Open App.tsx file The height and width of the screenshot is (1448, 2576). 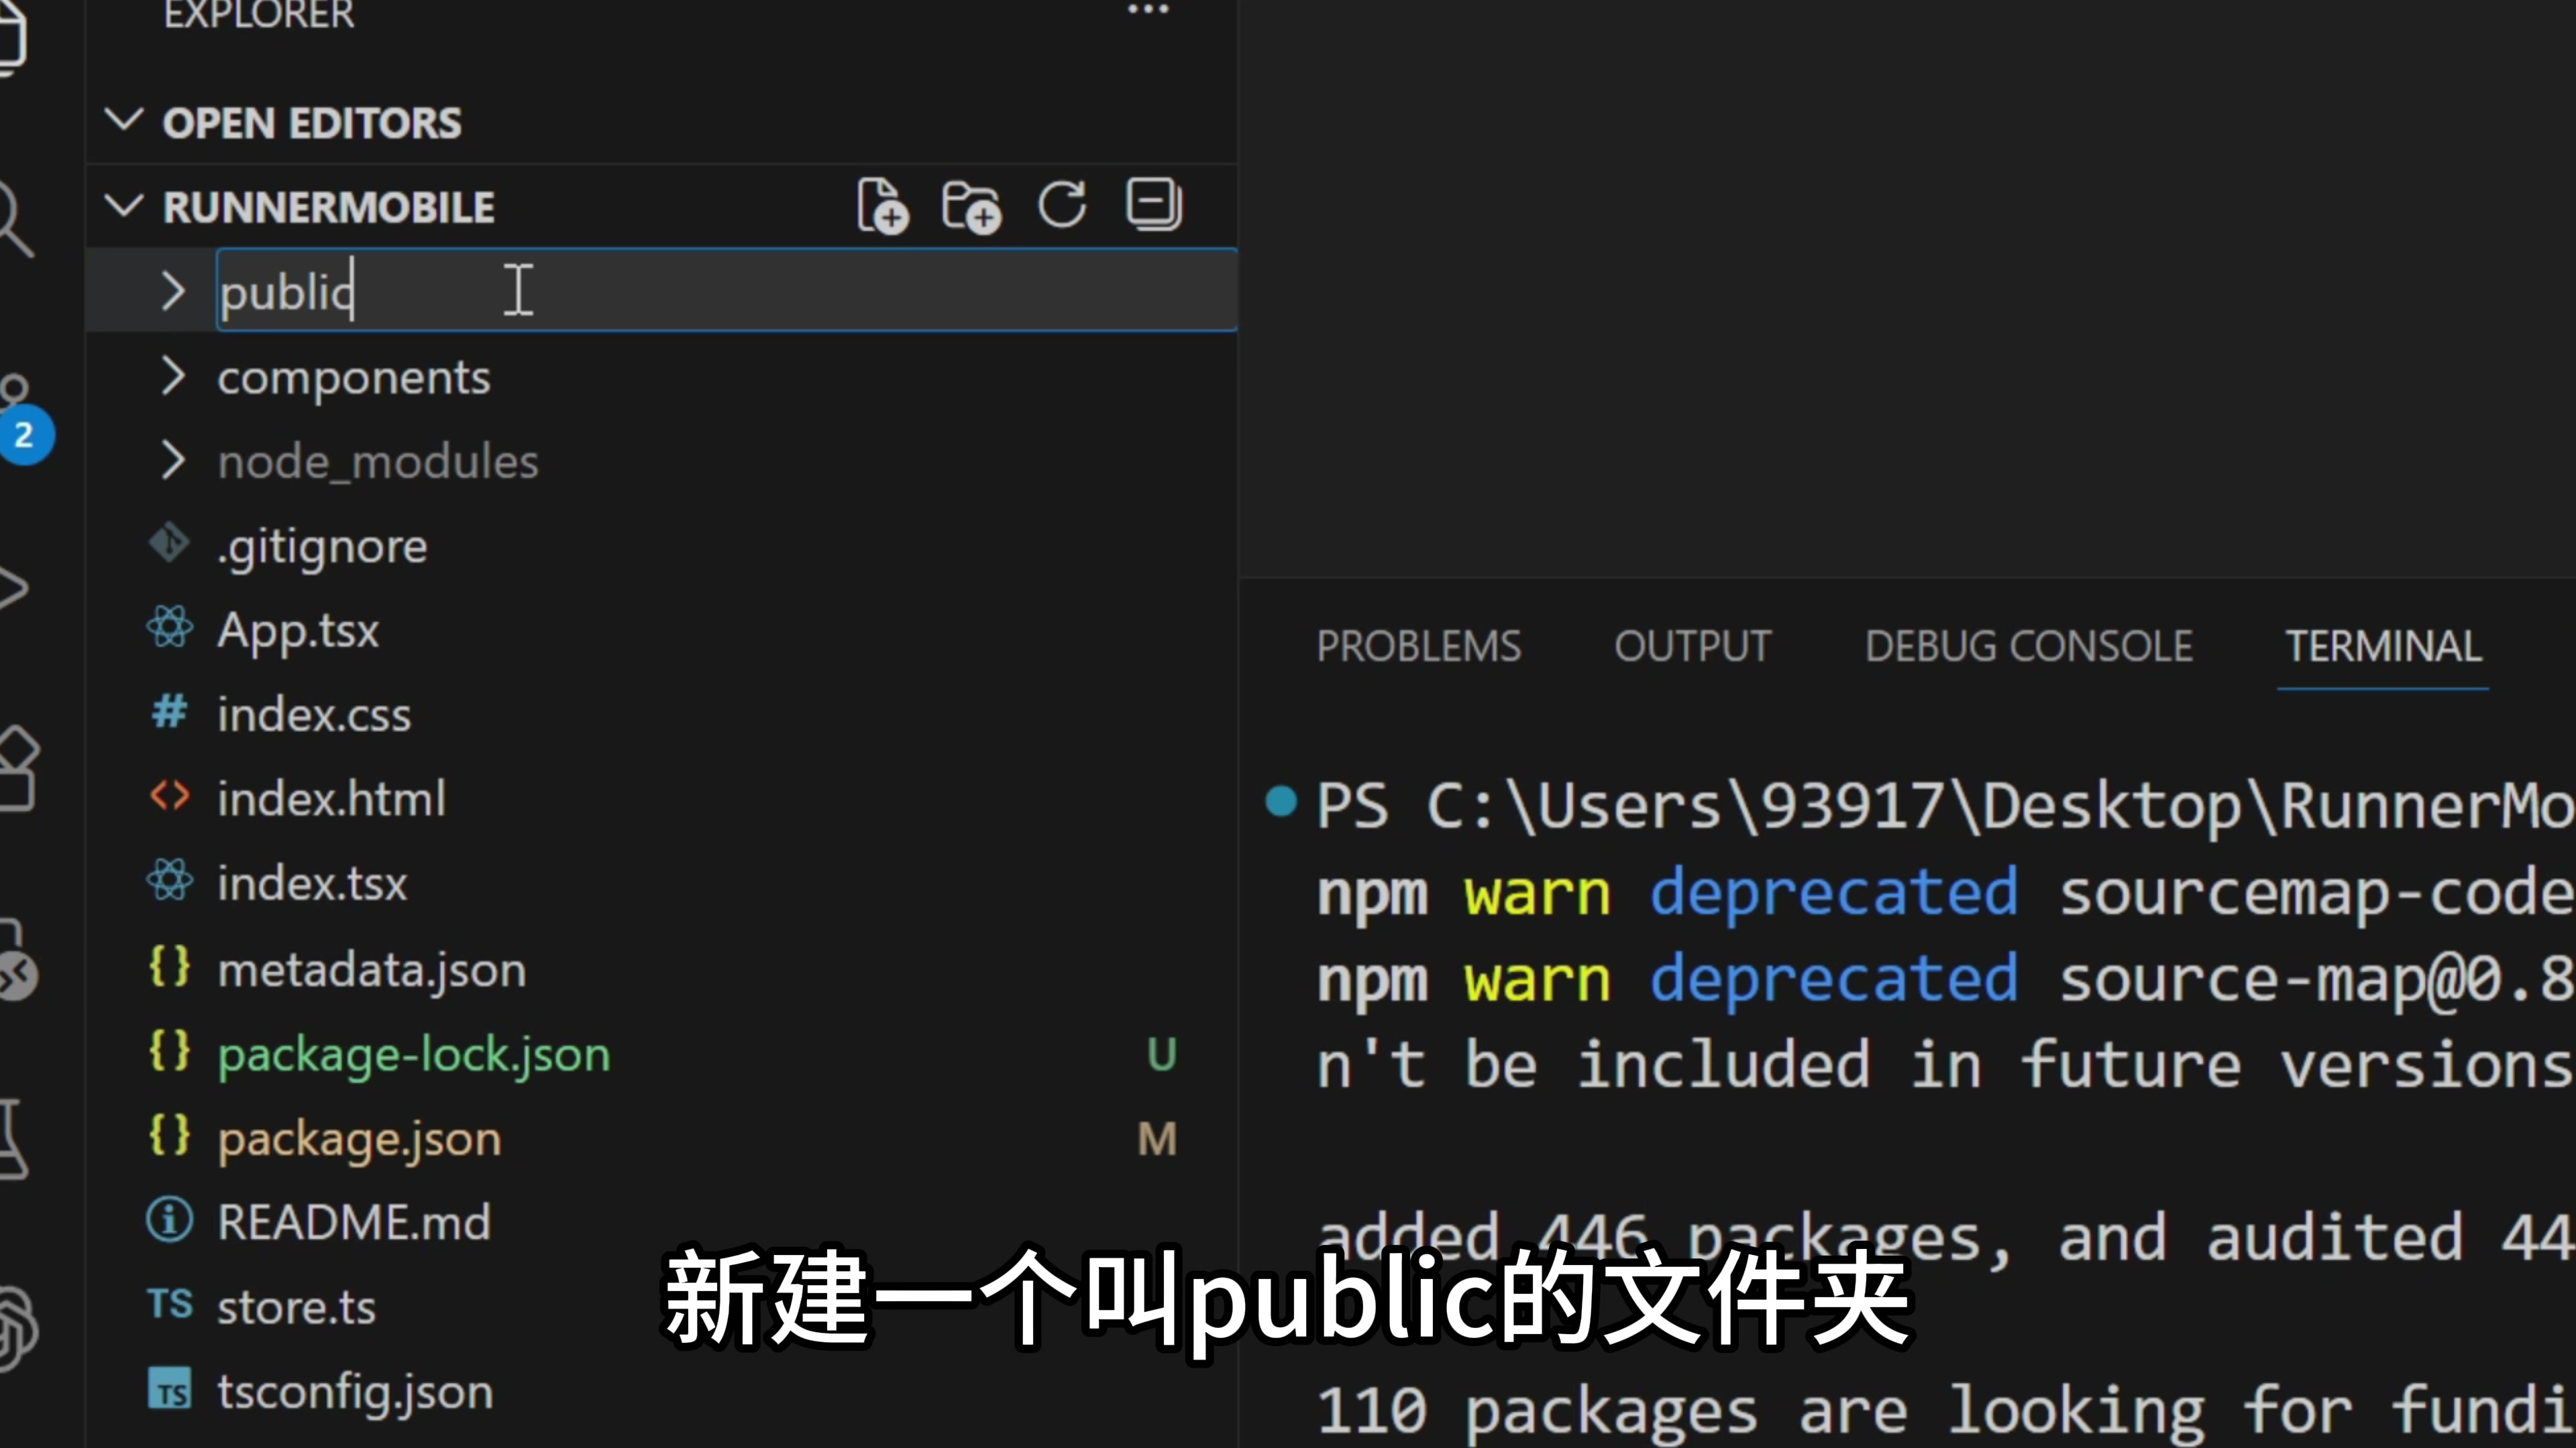coord(298,631)
